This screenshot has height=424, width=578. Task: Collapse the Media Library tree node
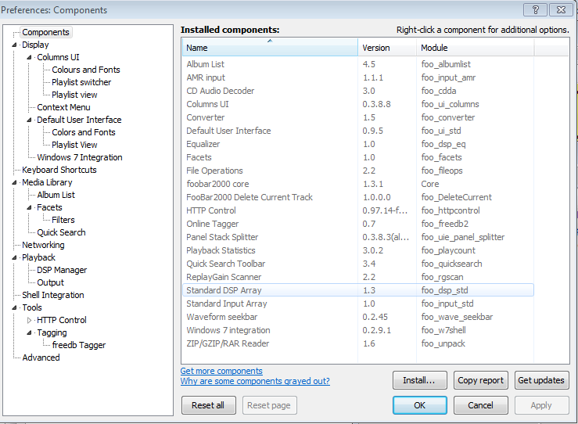point(14,182)
